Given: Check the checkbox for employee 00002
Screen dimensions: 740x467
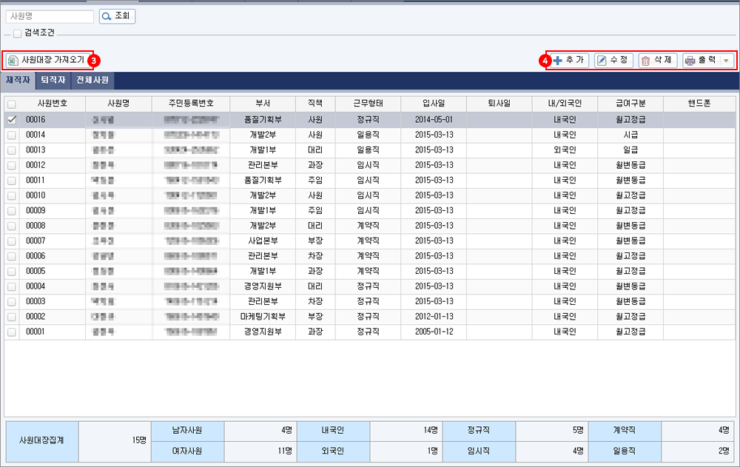Looking at the screenshot, I should pyautogui.click(x=12, y=316).
